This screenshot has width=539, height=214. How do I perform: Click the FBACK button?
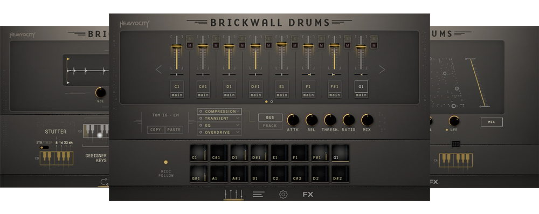tap(270, 126)
